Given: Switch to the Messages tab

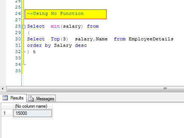Looking at the screenshot, I should click(x=41, y=99).
